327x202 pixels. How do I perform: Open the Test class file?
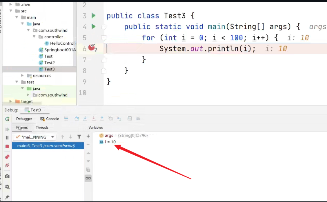46,56
